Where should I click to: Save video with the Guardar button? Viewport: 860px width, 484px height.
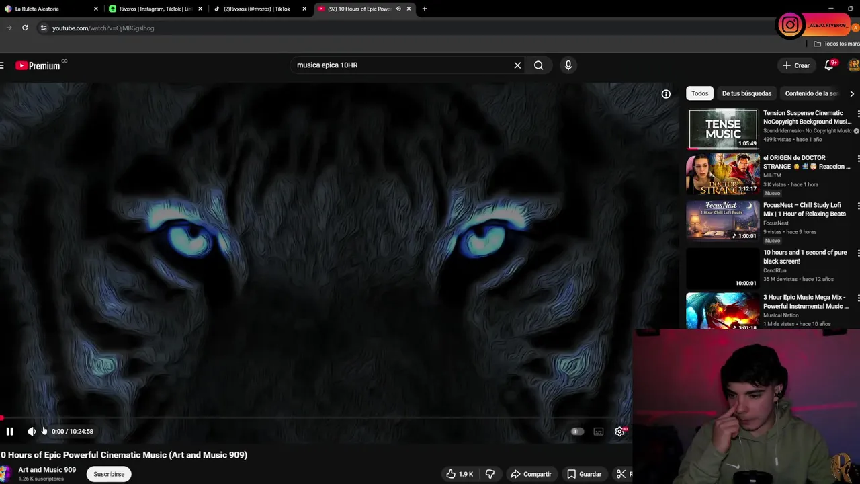point(584,474)
